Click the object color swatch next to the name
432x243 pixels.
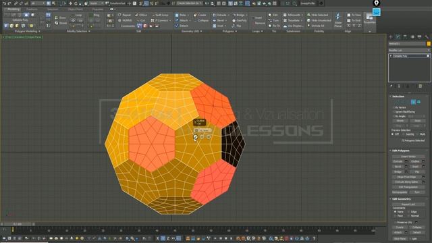429,44
